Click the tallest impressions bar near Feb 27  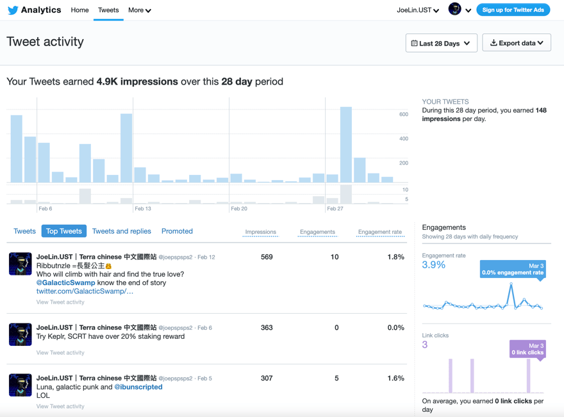(x=345, y=145)
